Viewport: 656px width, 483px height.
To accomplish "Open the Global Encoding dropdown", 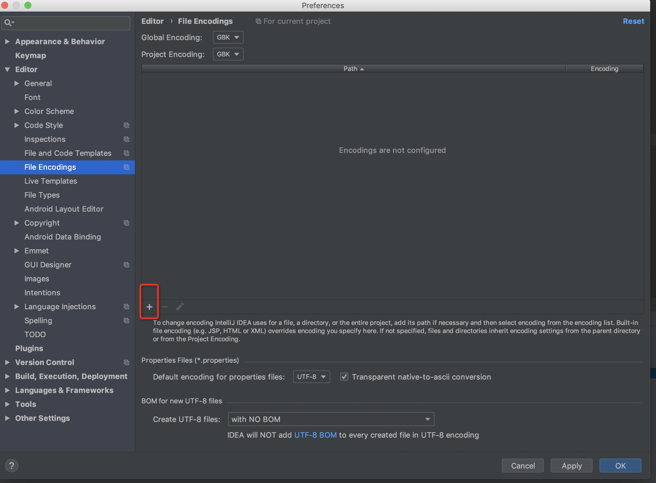I will click(228, 37).
